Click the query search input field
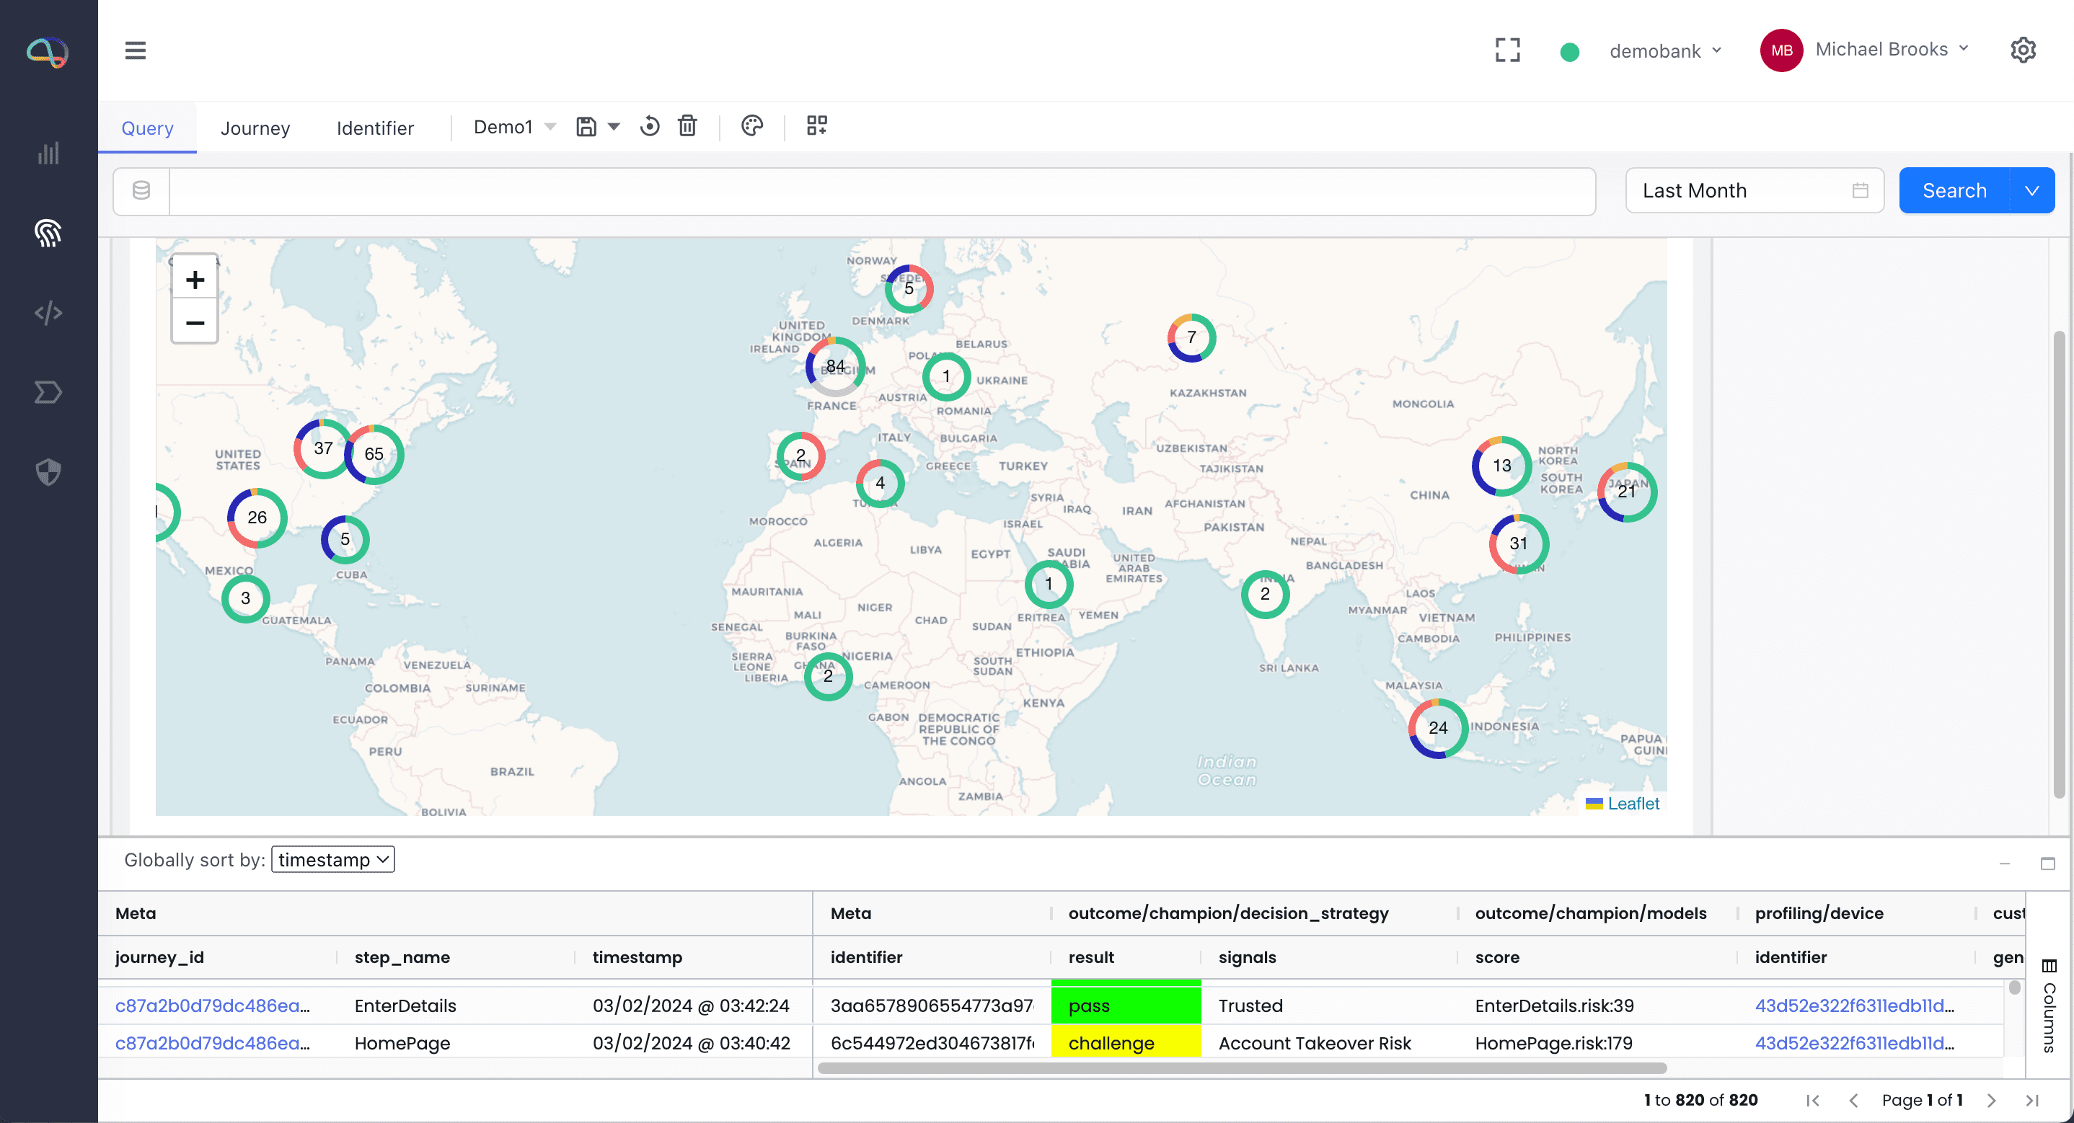 [x=881, y=192]
